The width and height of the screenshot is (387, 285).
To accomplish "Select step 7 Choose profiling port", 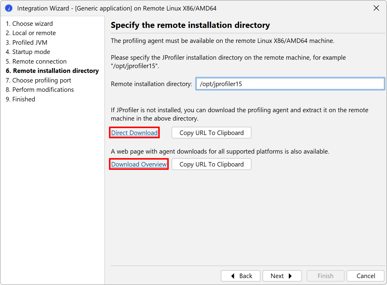I will 38,80.
